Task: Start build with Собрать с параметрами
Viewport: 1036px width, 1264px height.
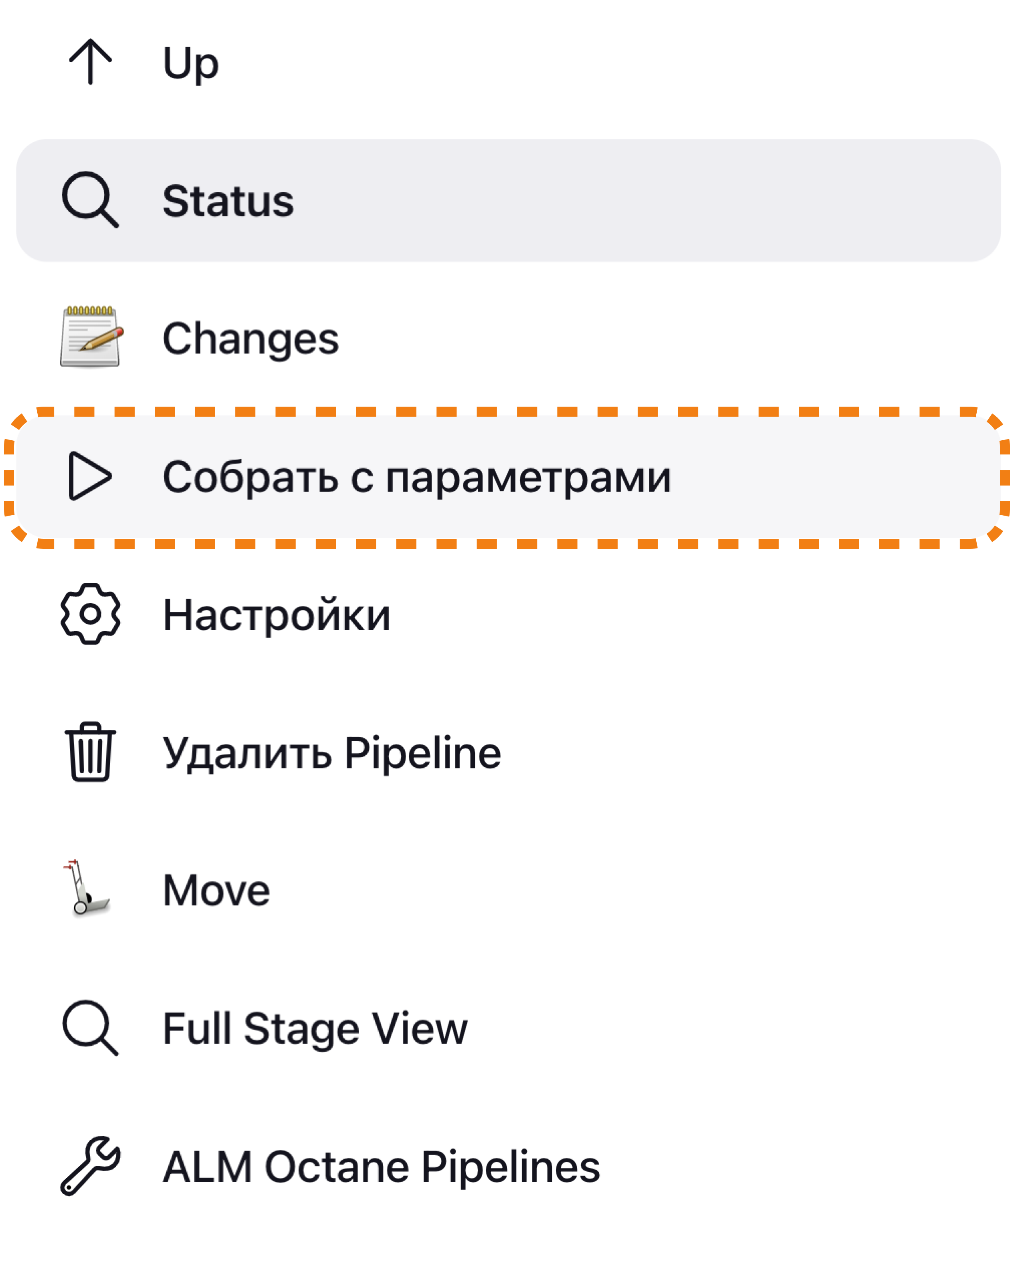Action: click(416, 477)
